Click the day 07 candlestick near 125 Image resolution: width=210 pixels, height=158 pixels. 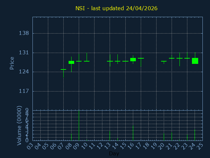[x=63, y=69]
